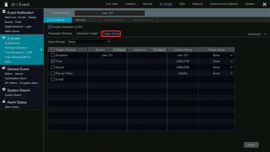Open Digital Deterrent settings link
The width and height of the screenshot is (270, 152).
(x=14, y=27)
